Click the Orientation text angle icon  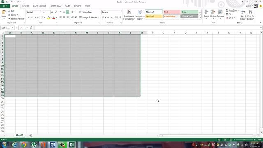tap(72, 12)
